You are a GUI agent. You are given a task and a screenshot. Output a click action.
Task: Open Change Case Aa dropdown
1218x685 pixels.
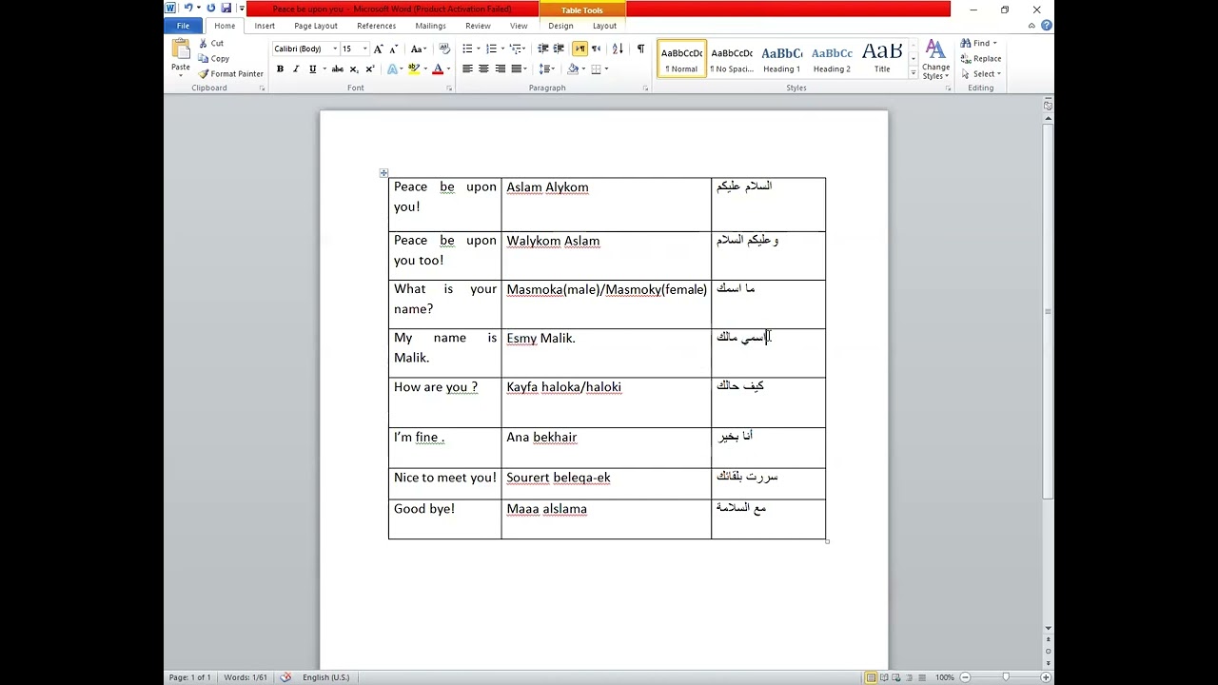point(418,49)
